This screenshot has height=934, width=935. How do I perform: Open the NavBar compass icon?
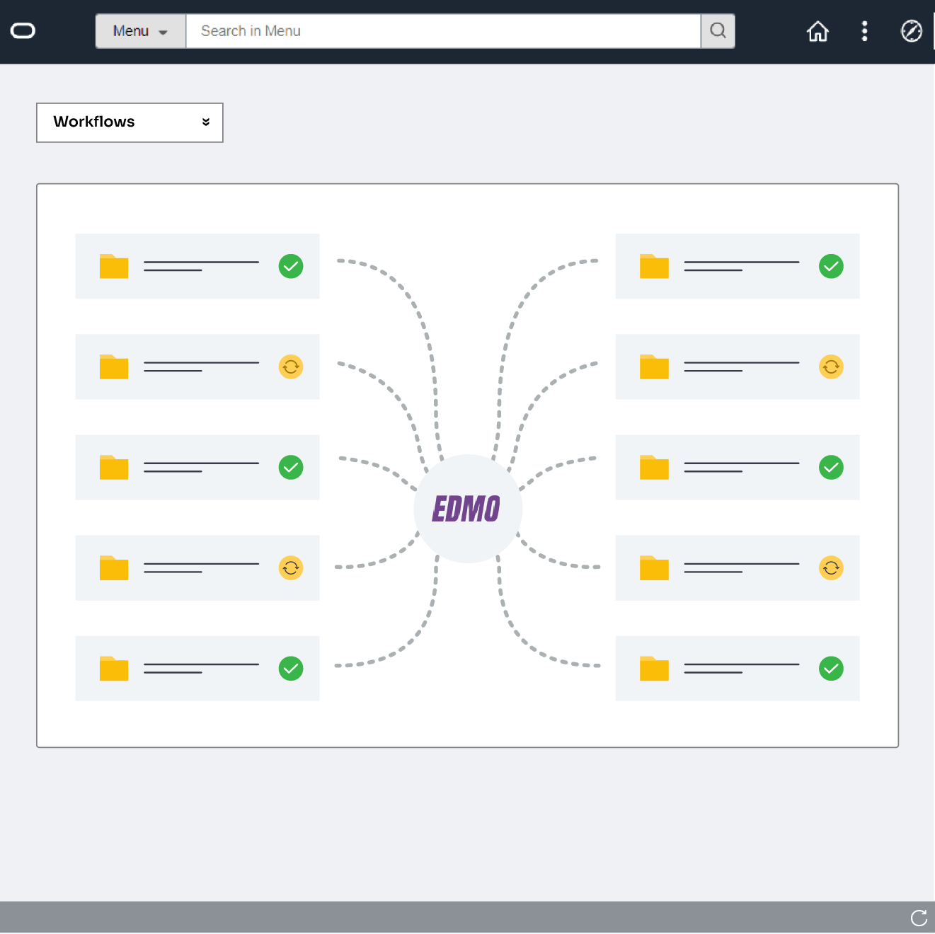(x=911, y=31)
